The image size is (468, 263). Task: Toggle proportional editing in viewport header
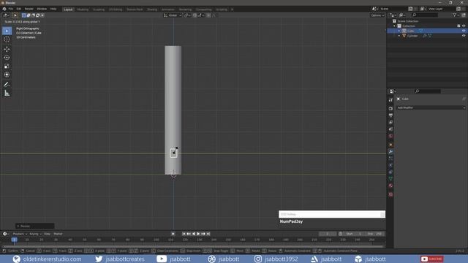tap(208, 15)
